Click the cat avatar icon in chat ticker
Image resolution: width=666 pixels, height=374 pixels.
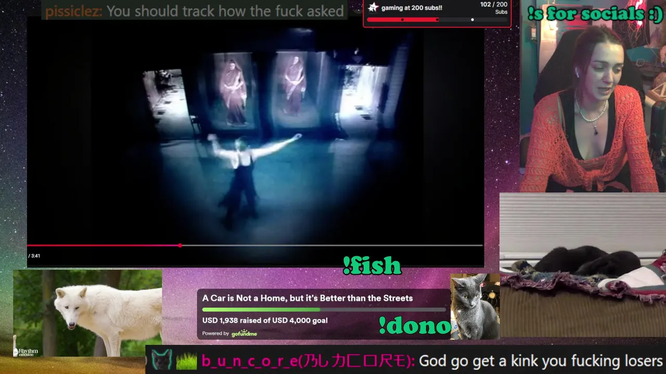[162, 359]
